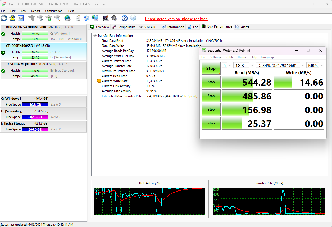332x227 pixels.
Task: Click the Transfer Rate Information header icon
Action: point(95,35)
